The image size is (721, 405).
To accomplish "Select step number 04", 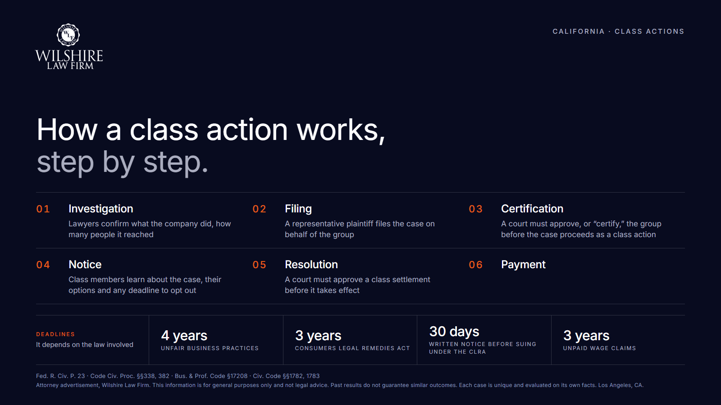I will (x=43, y=265).
